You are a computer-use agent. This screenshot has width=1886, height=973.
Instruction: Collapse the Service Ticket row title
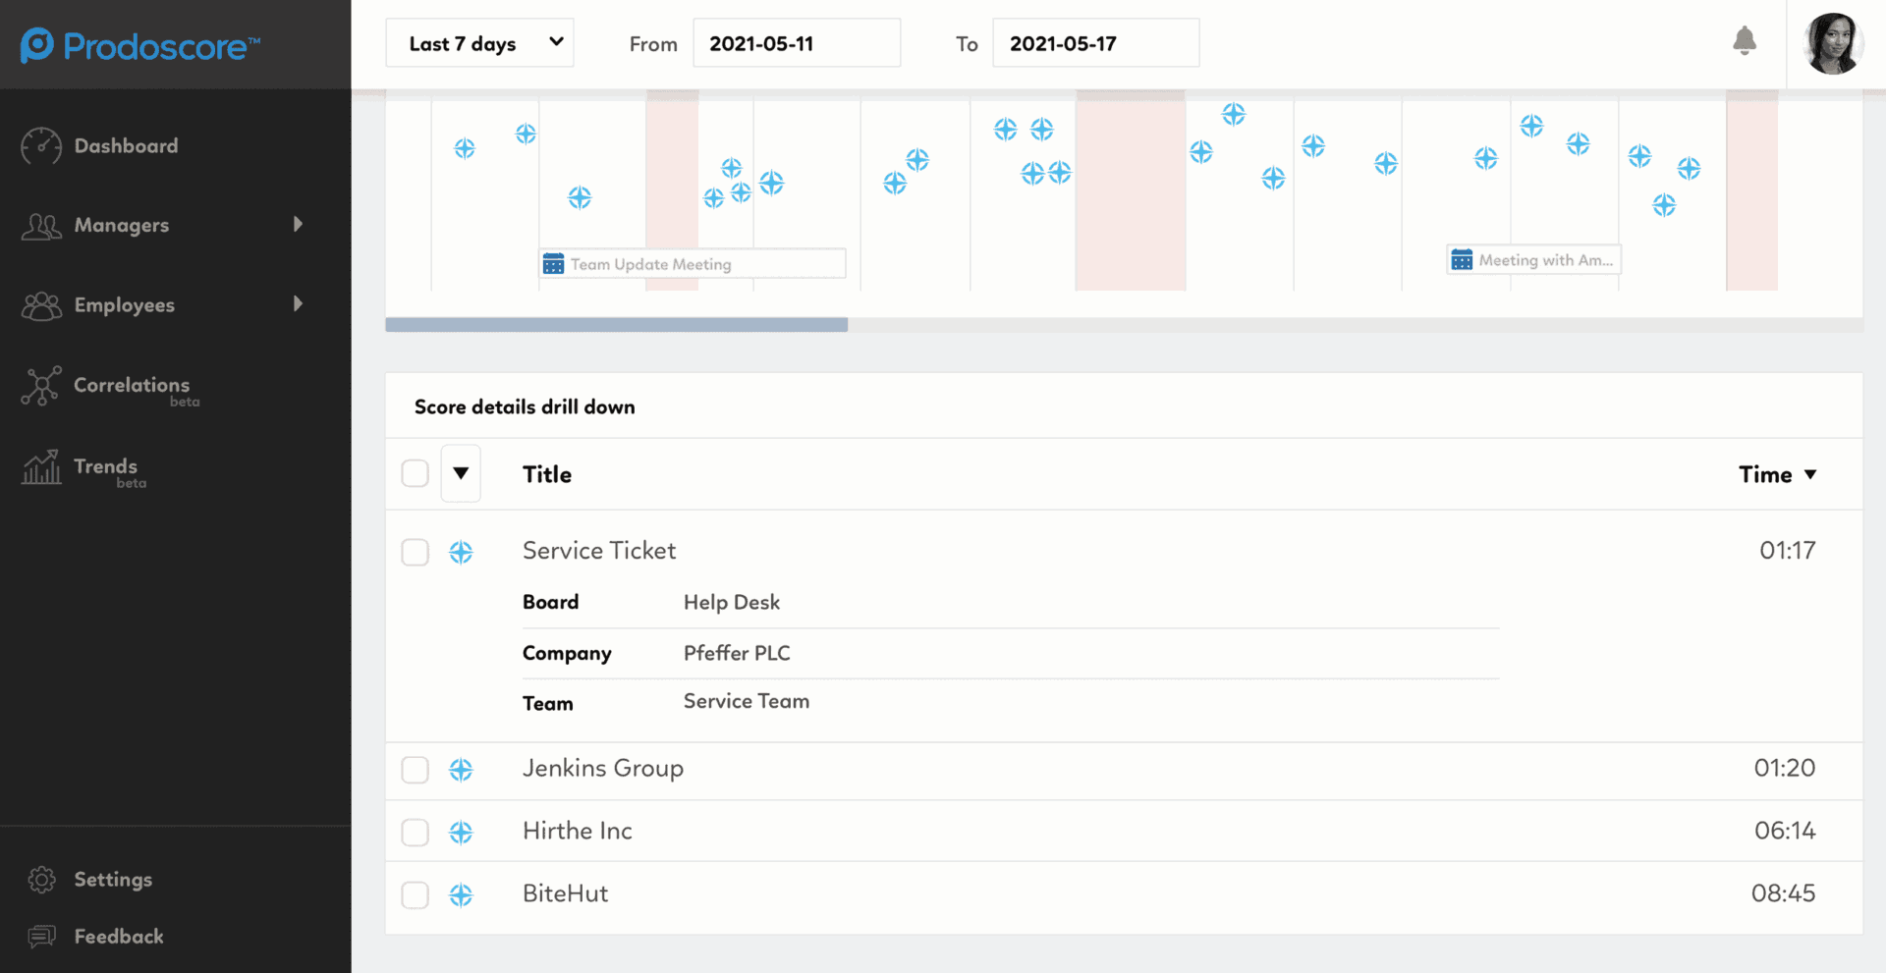point(599,551)
